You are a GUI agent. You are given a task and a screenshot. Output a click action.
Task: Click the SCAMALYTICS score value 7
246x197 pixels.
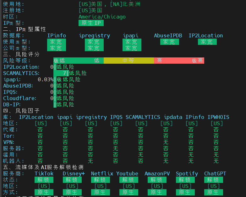tap(64, 73)
